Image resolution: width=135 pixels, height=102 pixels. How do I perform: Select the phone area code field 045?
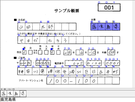(74, 63)
